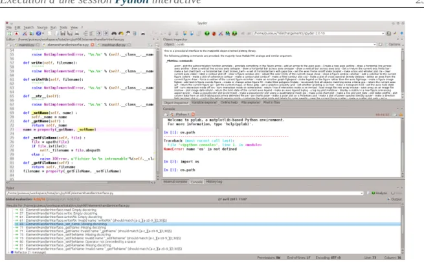
Task: Open the Pylint file path dropdown
Action: [362, 193]
